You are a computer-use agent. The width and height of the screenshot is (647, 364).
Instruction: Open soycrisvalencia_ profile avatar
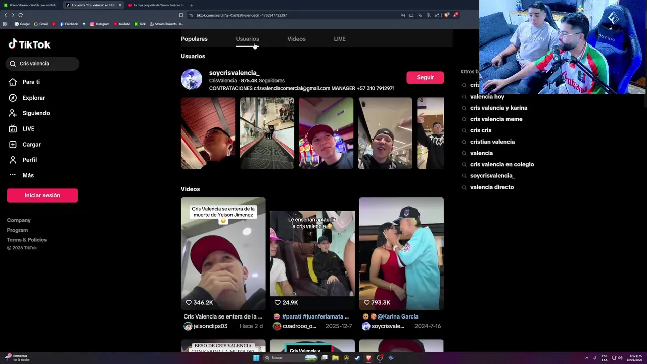pyautogui.click(x=192, y=79)
